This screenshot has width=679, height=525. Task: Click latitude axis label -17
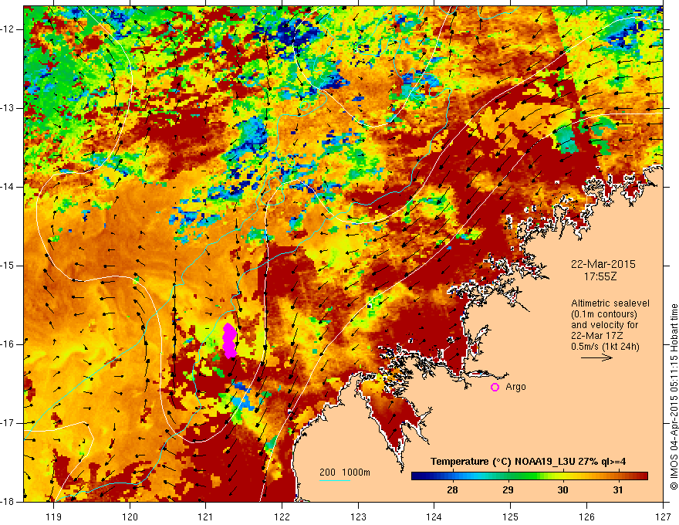click(x=8, y=423)
